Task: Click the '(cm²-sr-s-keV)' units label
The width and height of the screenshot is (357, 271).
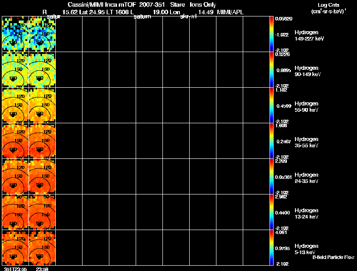Action: click(x=328, y=12)
